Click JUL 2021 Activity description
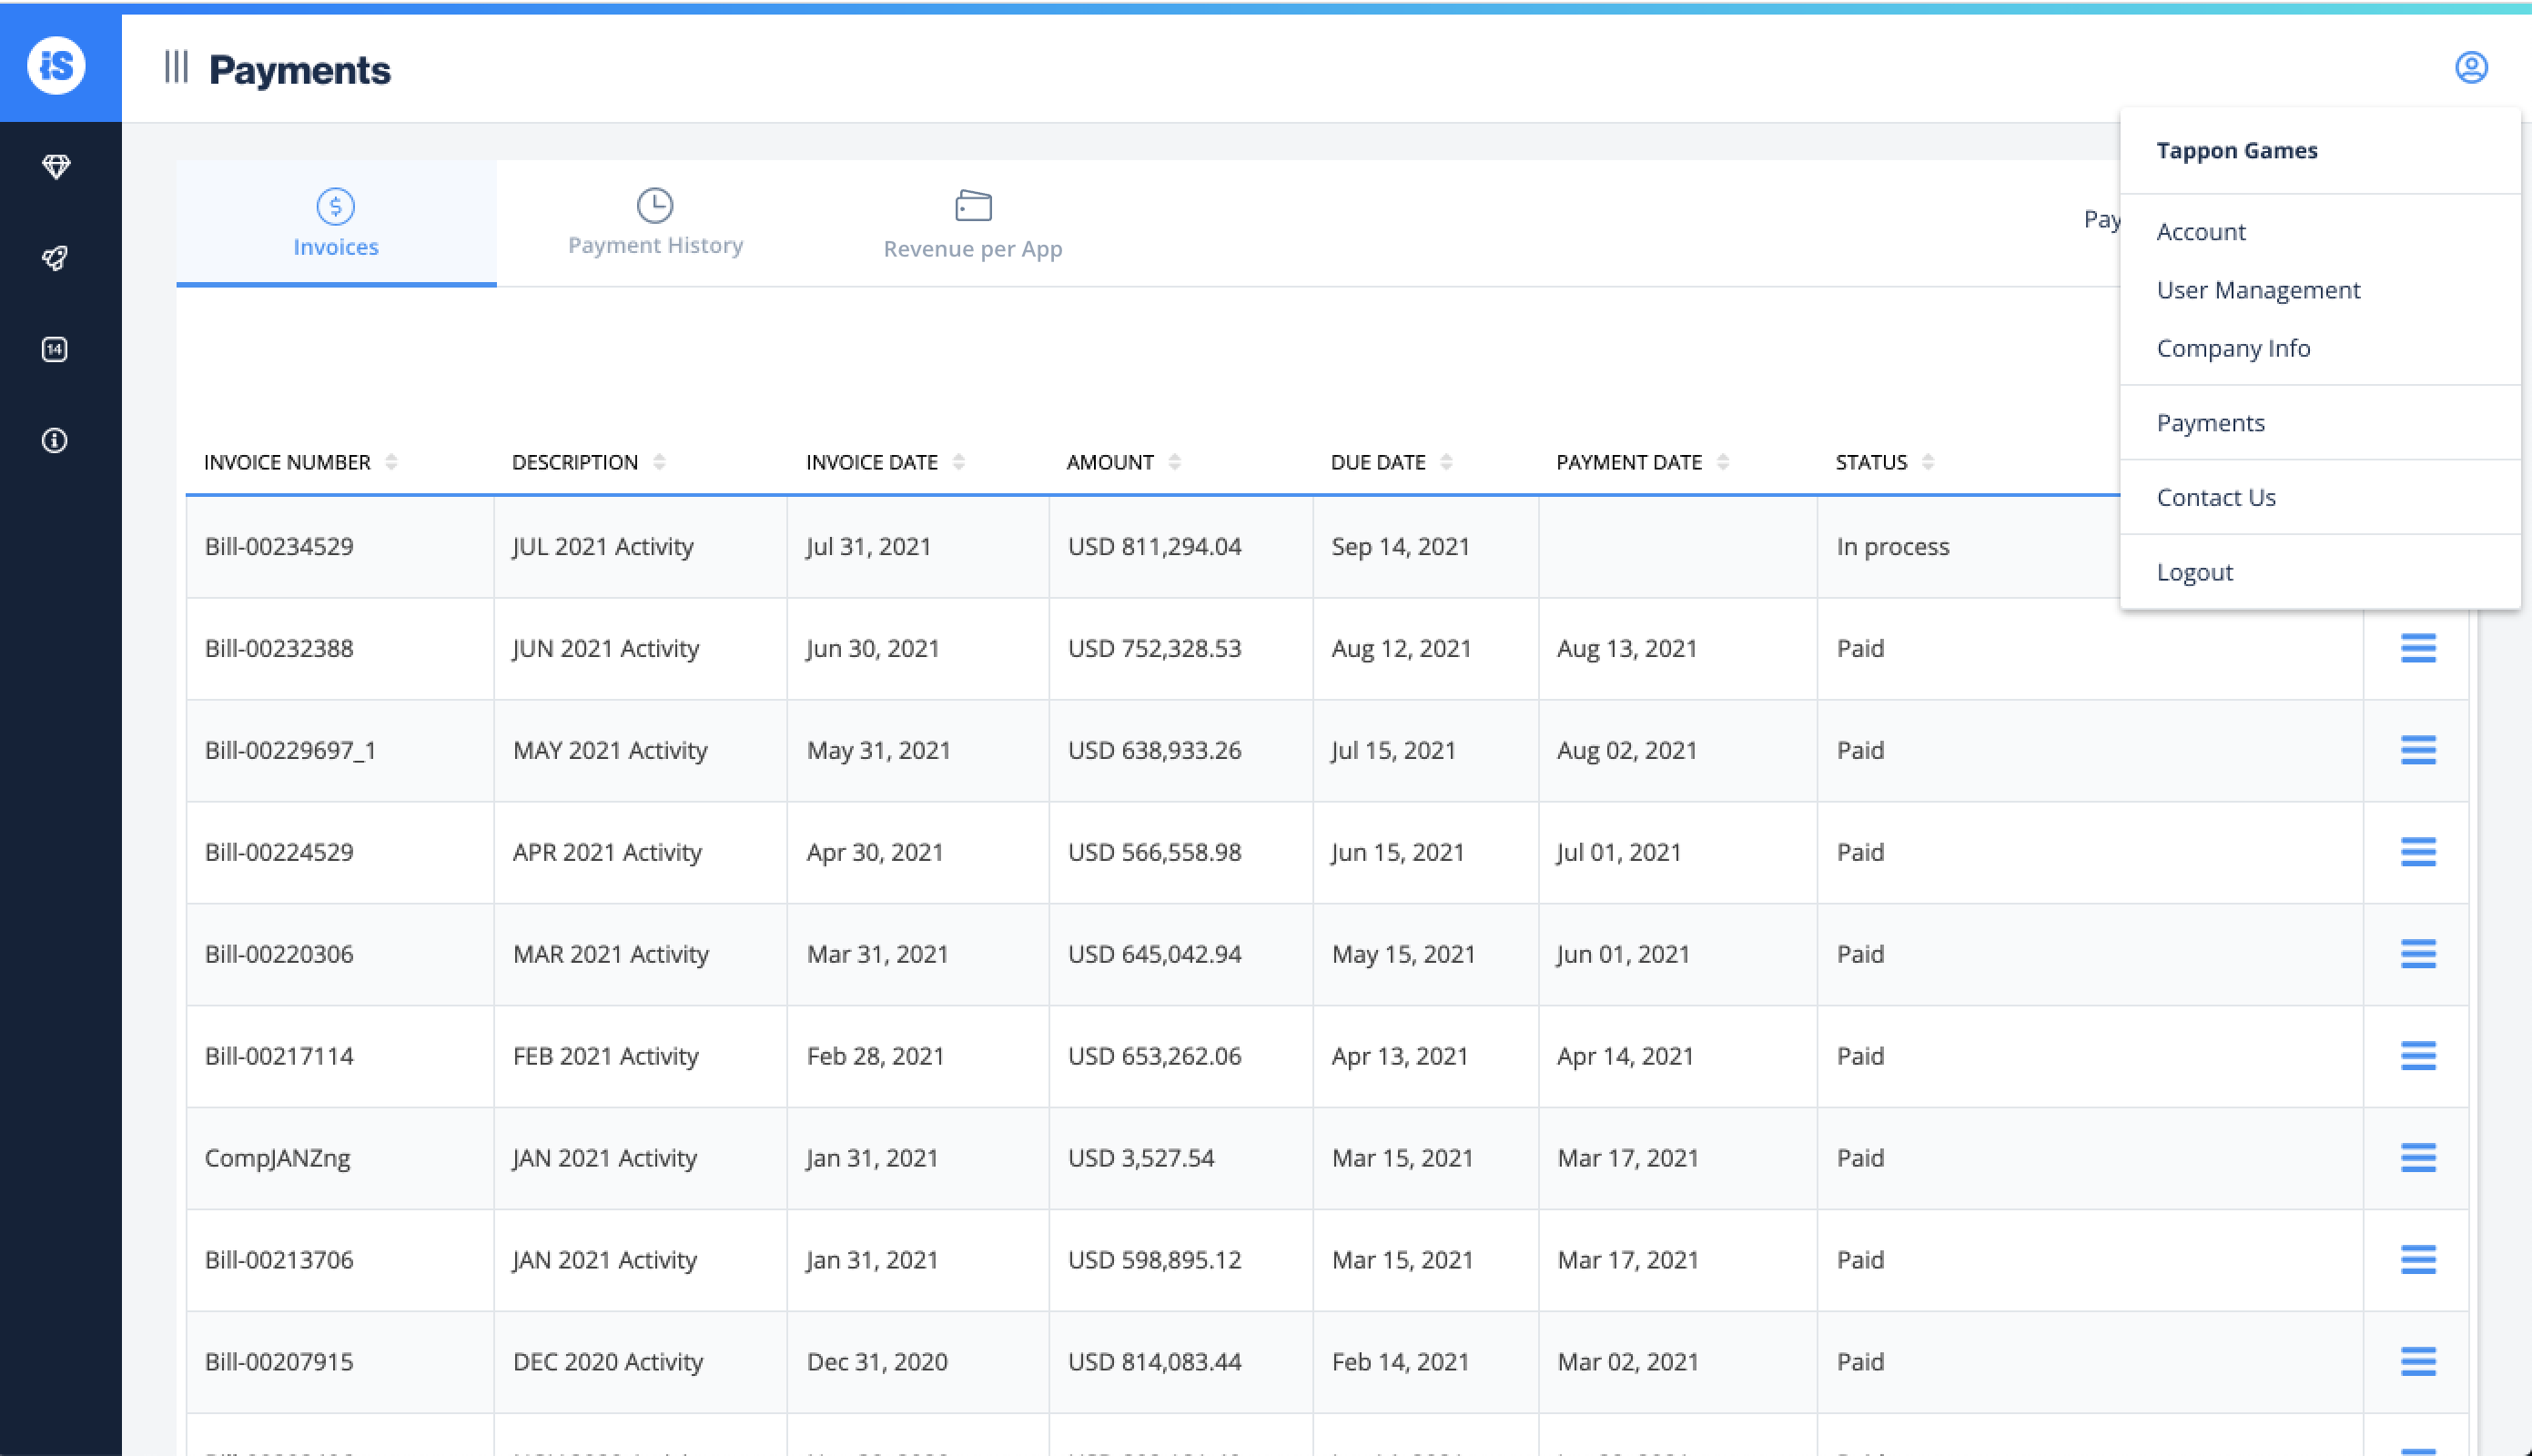The image size is (2532, 1456). pos(602,547)
